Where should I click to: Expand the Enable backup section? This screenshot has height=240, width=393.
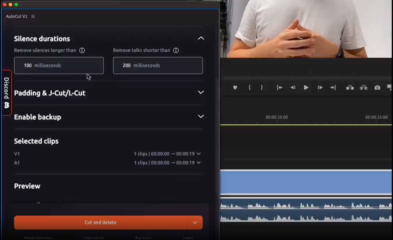(201, 116)
